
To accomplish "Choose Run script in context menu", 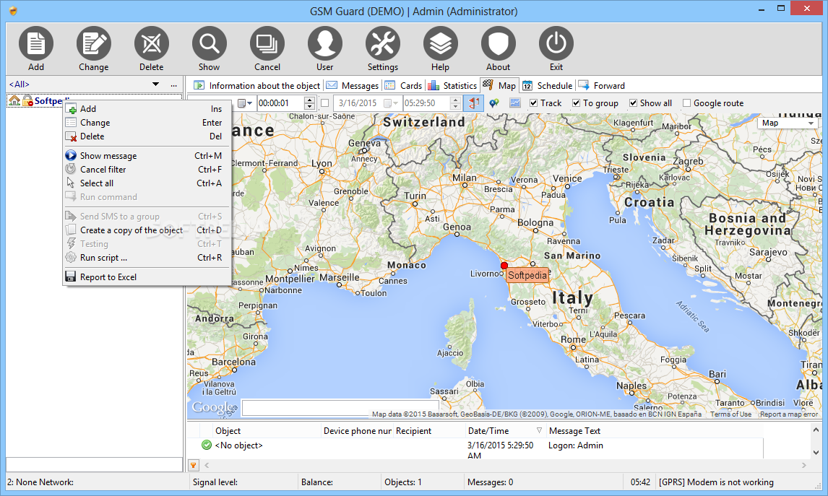I will click(147, 258).
